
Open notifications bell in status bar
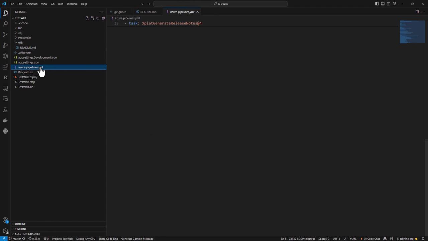(423, 239)
